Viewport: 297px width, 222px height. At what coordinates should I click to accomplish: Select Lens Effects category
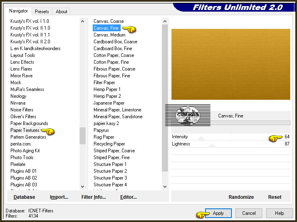(x=22, y=62)
